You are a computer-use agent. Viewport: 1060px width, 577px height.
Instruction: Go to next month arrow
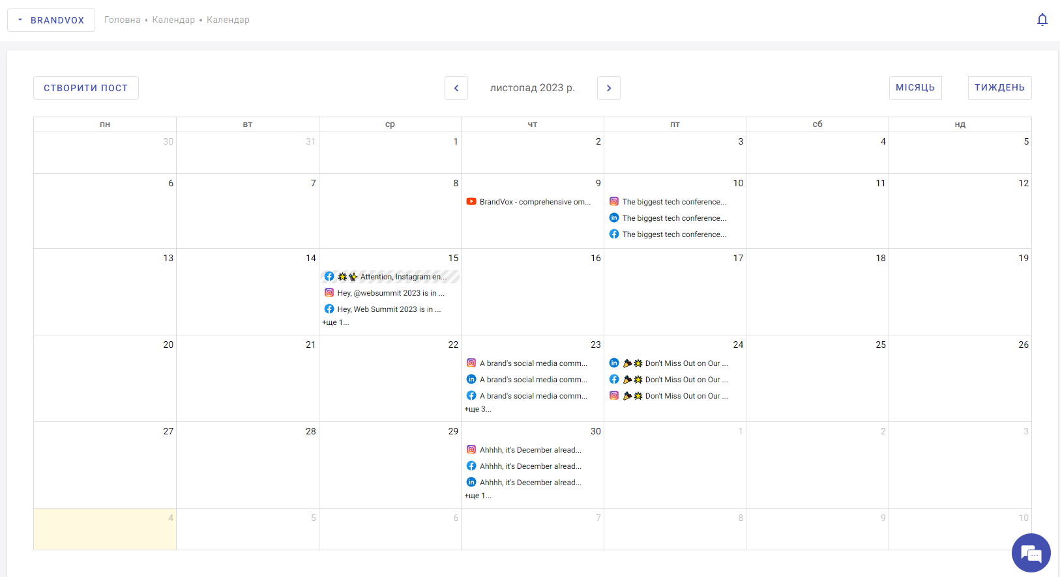coord(609,88)
